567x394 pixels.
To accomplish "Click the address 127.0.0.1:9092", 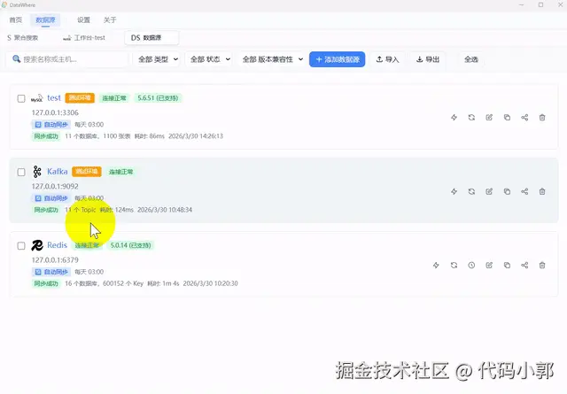I will click(x=55, y=187).
